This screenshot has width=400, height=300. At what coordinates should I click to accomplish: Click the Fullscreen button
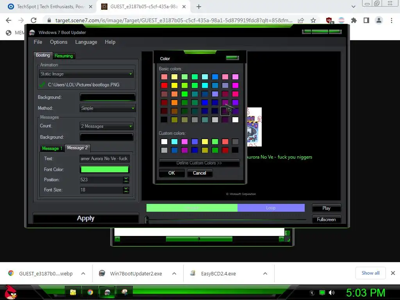(326, 220)
